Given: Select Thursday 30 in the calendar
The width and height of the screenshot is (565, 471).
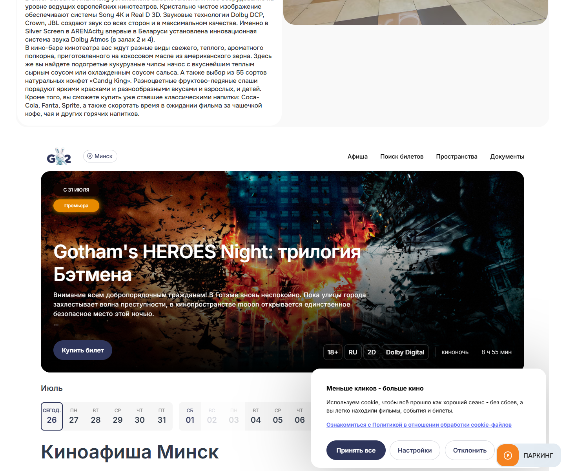Looking at the screenshot, I should [140, 416].
